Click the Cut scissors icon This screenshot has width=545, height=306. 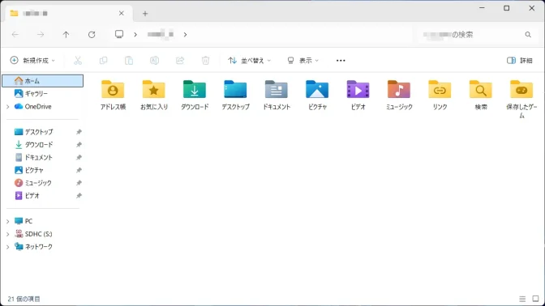78,61
